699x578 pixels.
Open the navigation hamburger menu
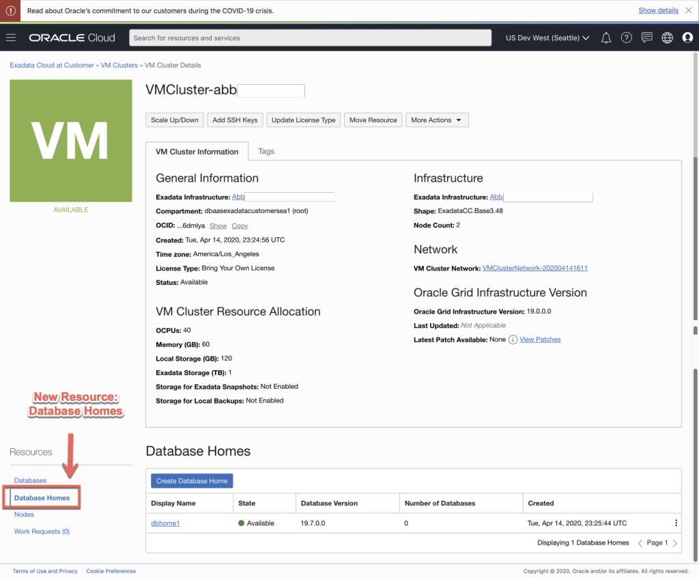pos(11,38)
